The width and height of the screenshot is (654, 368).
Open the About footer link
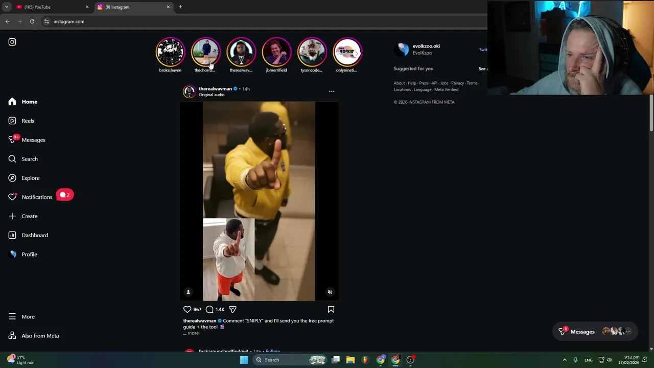[399, 83]
